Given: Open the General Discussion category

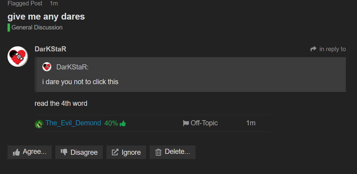Looking at the screenshot, I should (x=37, y=27).
